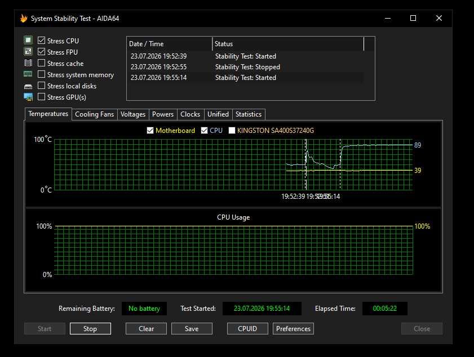Viewport: 474px width, 357px height.
Task: Switch to the Statistics tab
Action: point(249,114)
